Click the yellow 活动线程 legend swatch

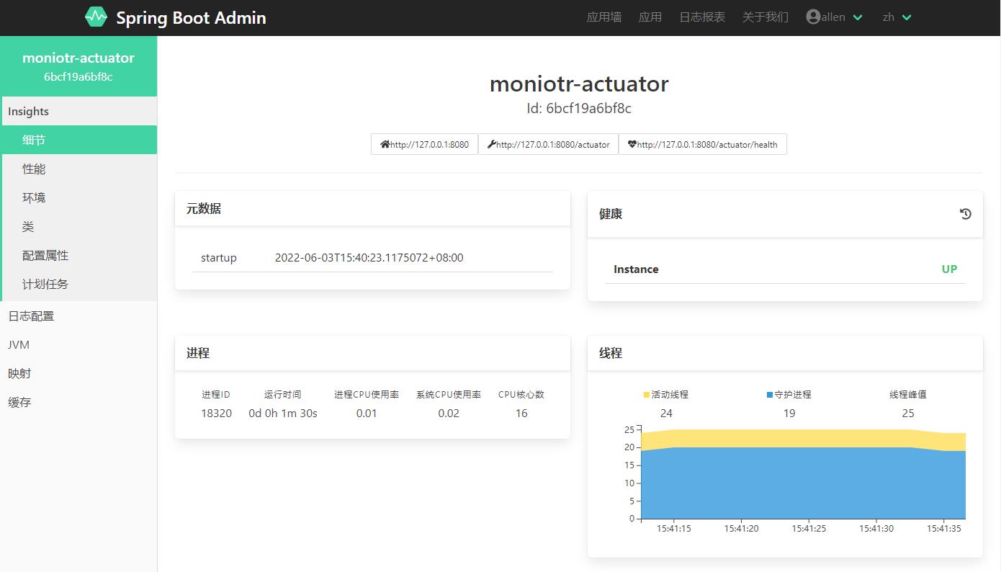[647, 395]
